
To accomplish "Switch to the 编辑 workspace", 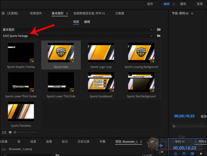I will point(166,4).
